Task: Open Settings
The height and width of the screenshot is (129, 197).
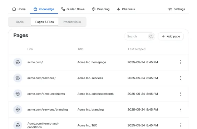Action: (177, 9)
